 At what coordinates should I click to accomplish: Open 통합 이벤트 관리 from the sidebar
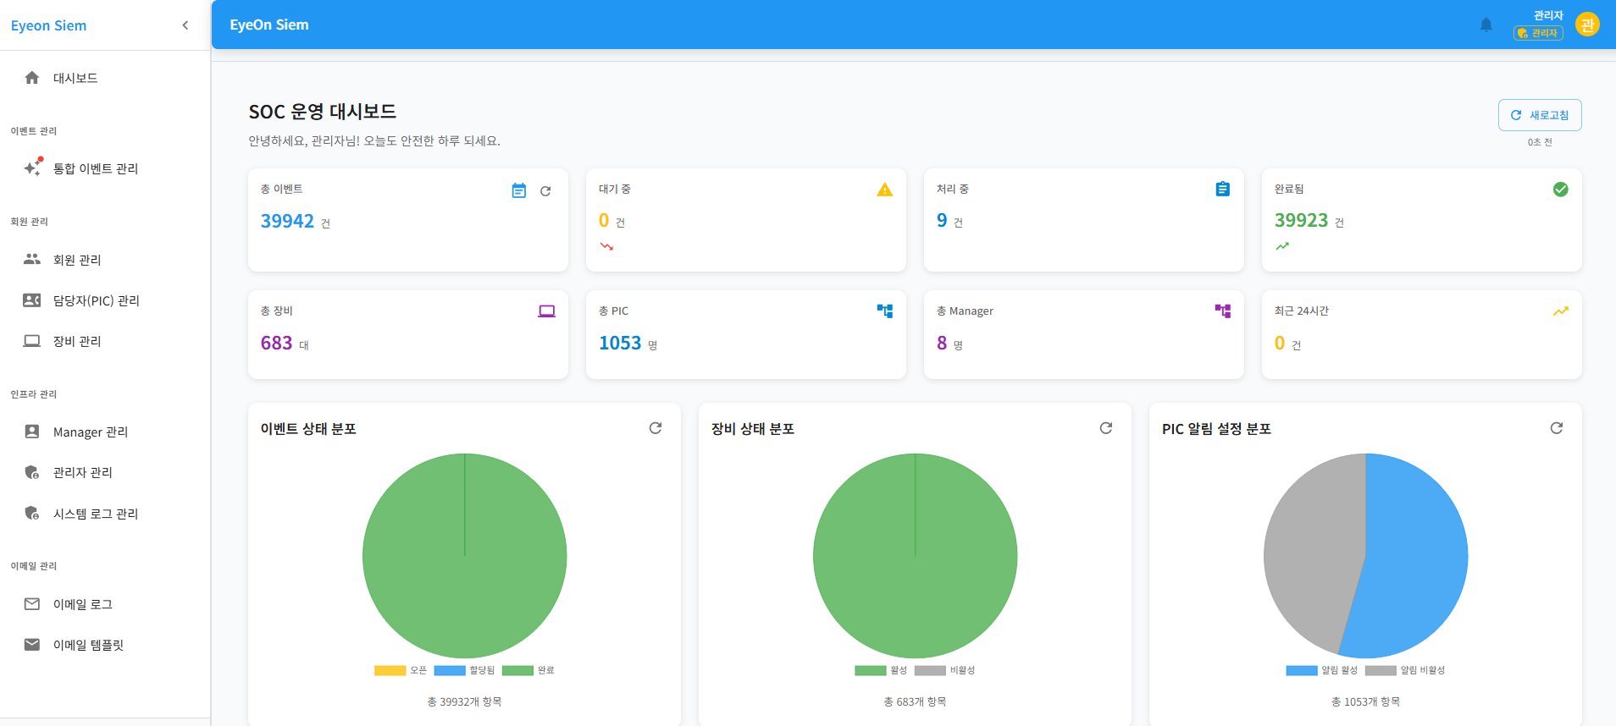point(95,168)
